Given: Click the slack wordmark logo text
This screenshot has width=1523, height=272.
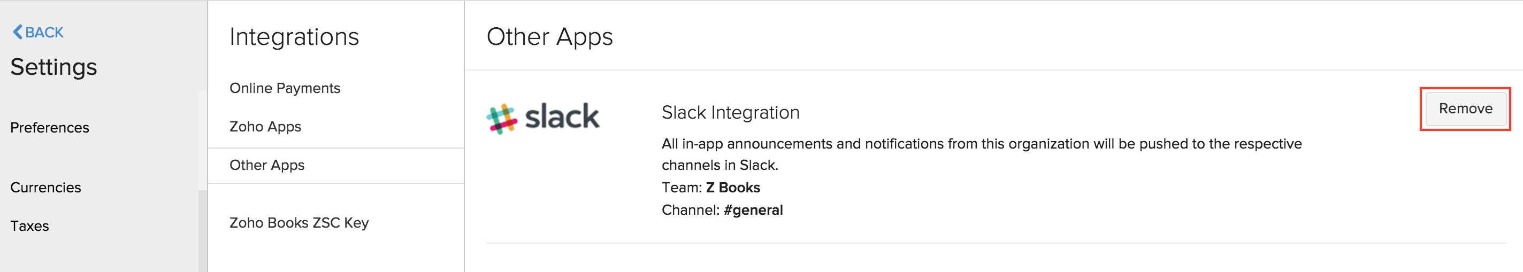Looking at the screenshot, I should [x=562, y=116].
